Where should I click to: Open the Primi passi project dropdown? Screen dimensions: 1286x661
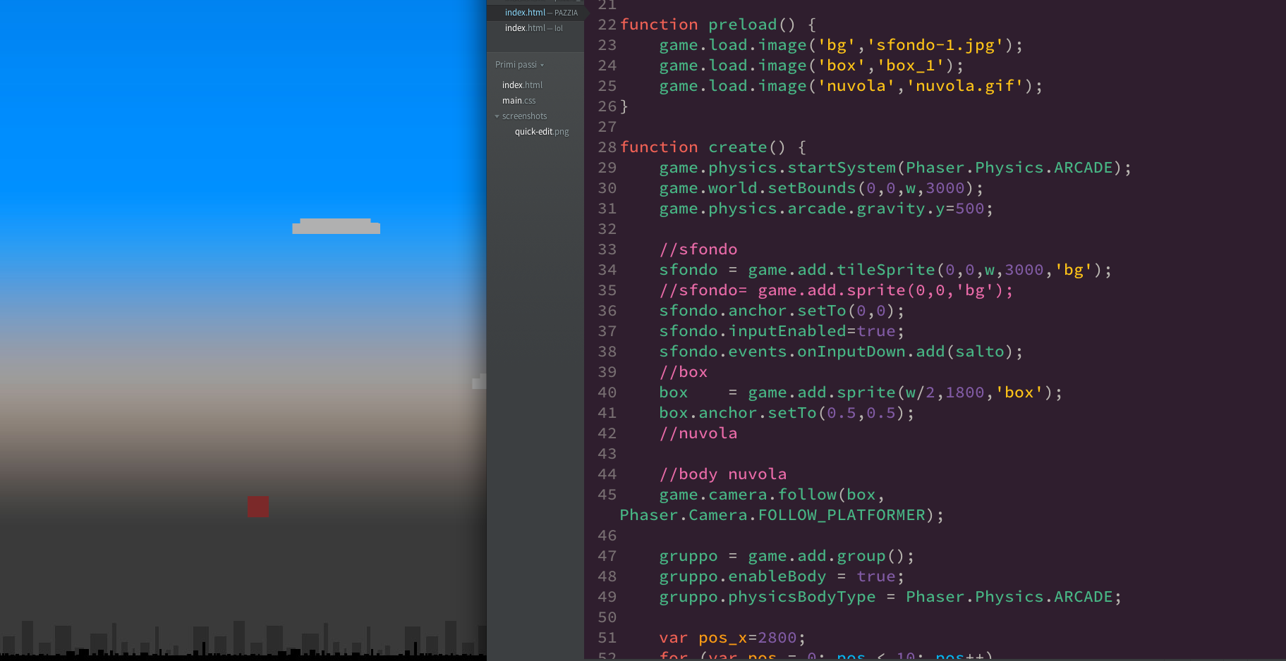coord(519,65)
